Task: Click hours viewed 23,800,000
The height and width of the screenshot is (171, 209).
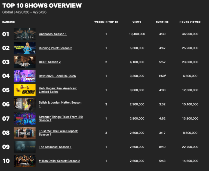Action: pyautogui.click(x=190, y=62)
